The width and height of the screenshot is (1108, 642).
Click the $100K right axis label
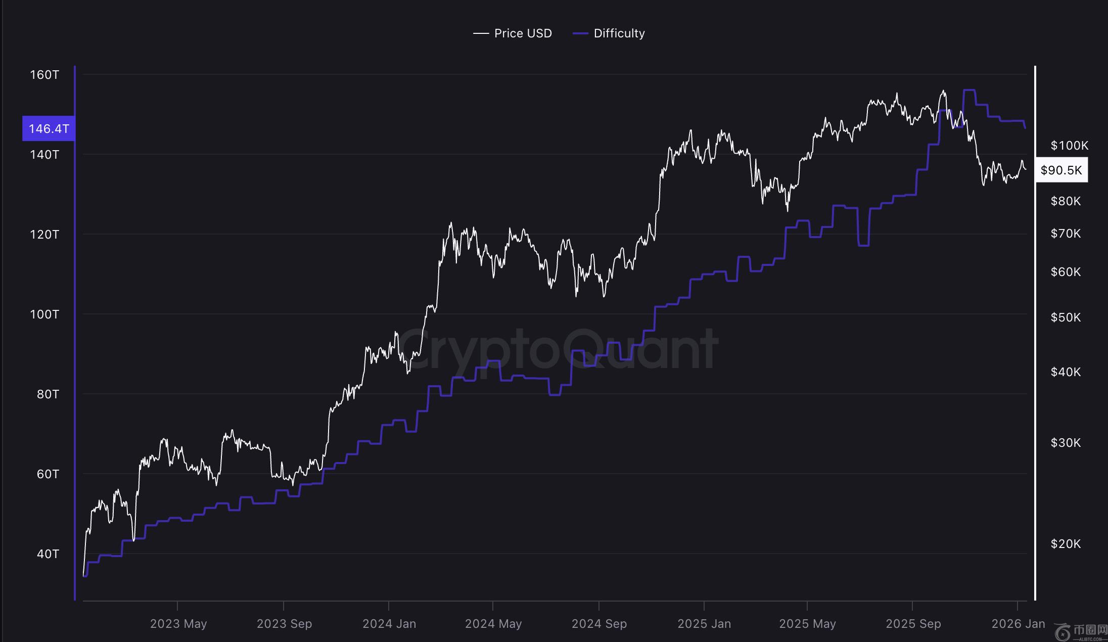pyautogui.click(x=1069, y=146)
